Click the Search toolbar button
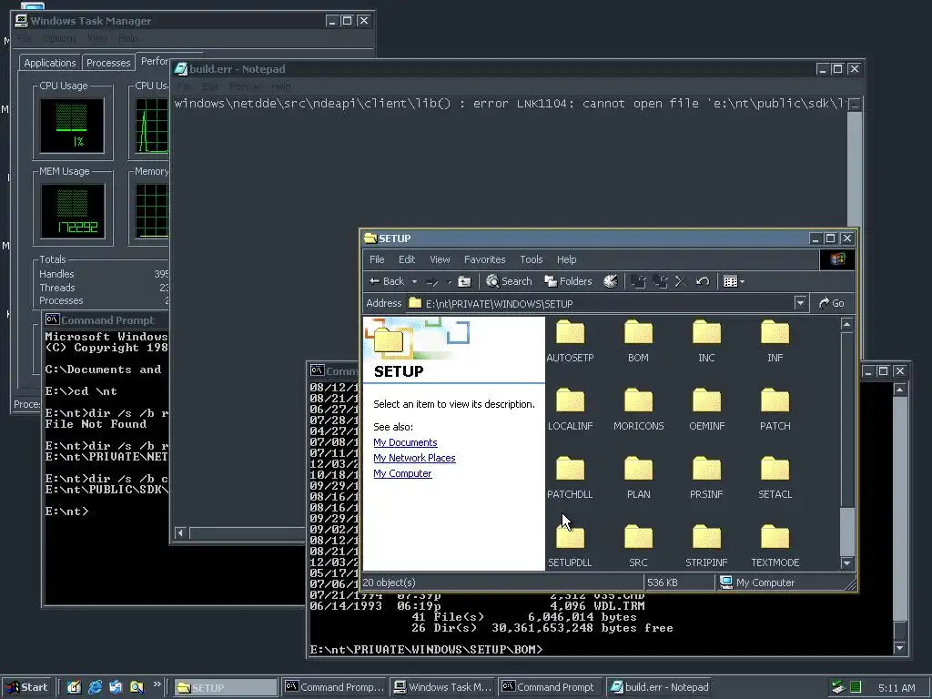 point(509,282)
